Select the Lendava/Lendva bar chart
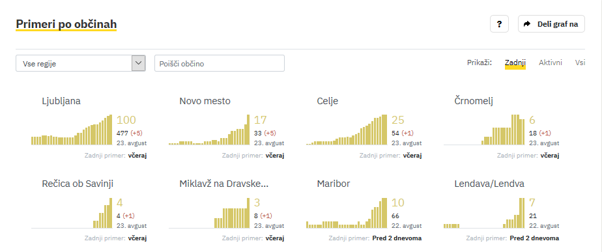Screen dimensions: 602x252 point(484,213)
